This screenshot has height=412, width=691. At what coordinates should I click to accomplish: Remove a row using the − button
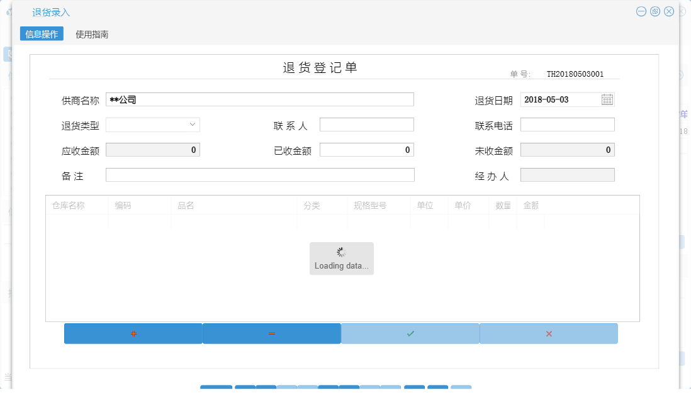click(271, 333)
